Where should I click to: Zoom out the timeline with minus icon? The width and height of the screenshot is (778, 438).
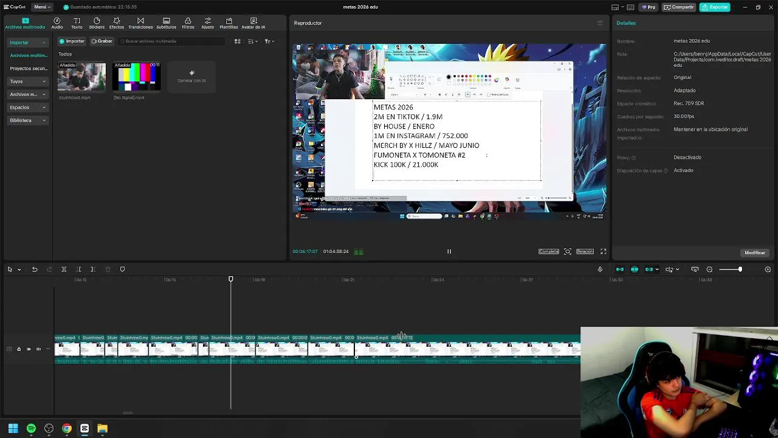[x=709, y=269]
